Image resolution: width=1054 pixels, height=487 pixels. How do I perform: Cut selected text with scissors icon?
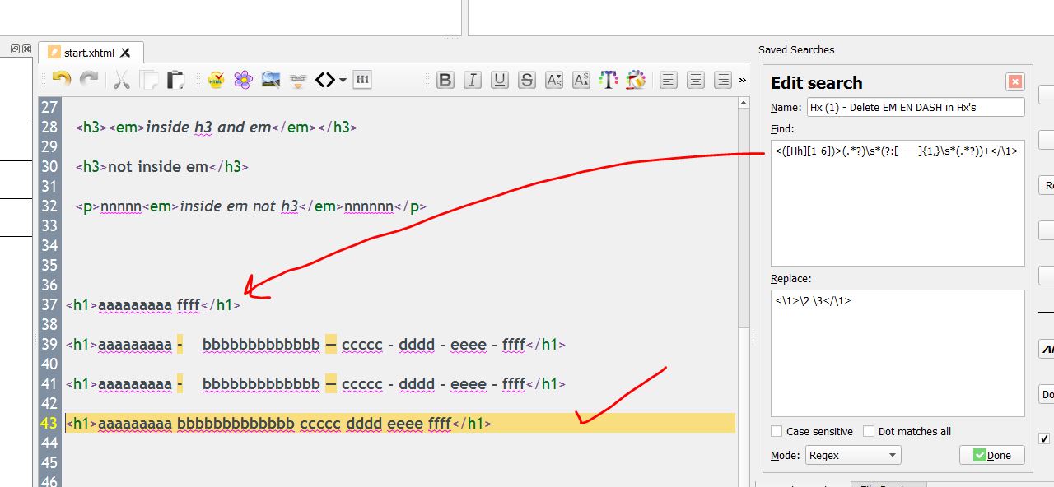tap(122, 80)
